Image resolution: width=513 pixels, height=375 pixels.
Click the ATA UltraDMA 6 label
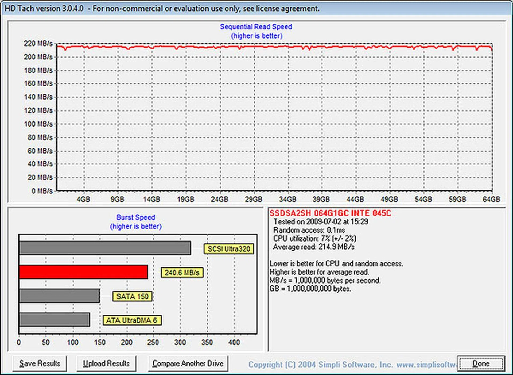pyautogui.click(x=132, y=320)
